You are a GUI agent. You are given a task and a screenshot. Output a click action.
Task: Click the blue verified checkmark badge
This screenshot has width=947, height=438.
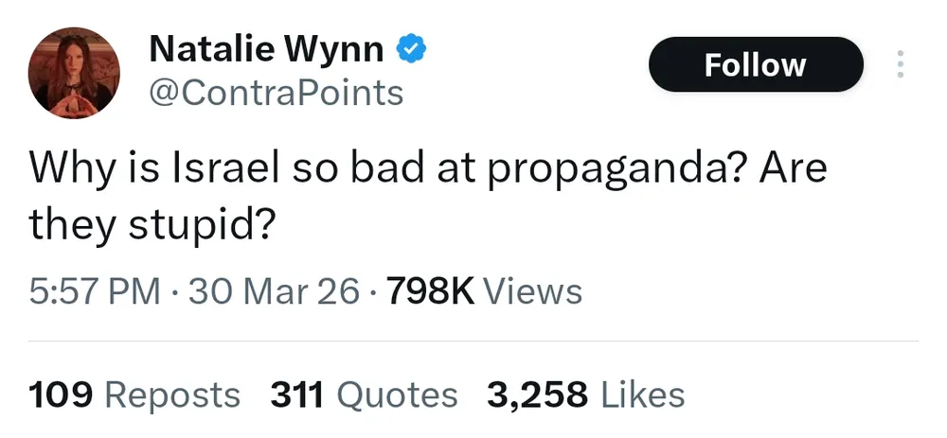pyautogui.click(x=408, y=48)
